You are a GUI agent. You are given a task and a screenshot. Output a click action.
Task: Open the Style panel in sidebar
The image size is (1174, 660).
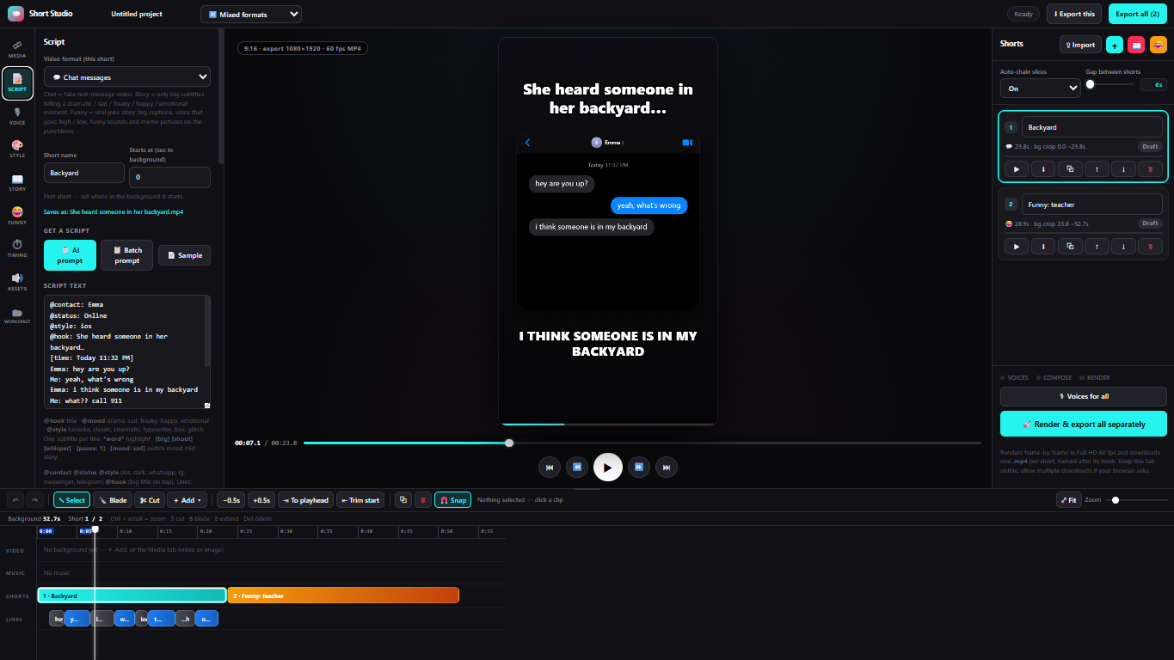point(17,150)
